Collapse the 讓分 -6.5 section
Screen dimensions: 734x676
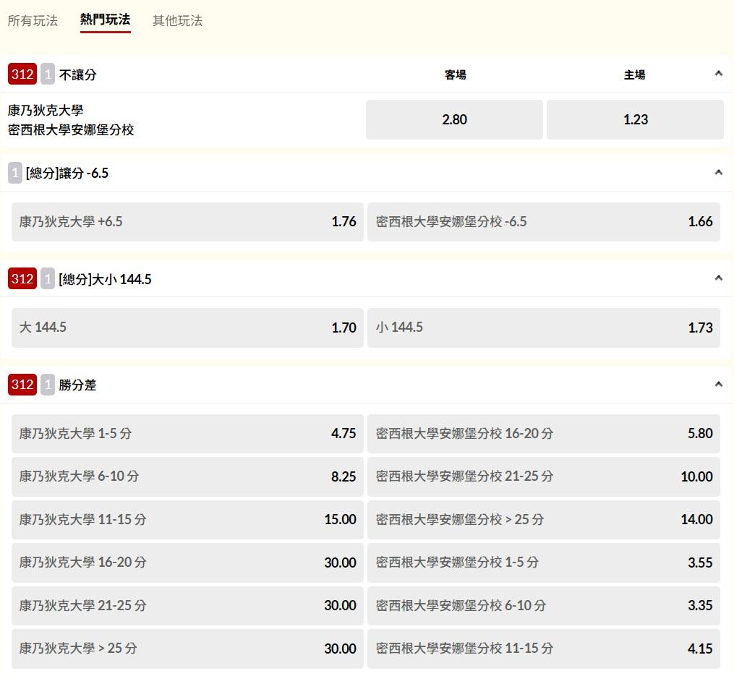click(x=718, y=173)
